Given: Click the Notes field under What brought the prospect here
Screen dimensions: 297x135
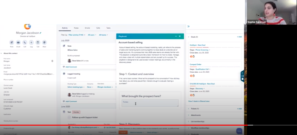Looking at the screenshot, I should pos(150,103).
